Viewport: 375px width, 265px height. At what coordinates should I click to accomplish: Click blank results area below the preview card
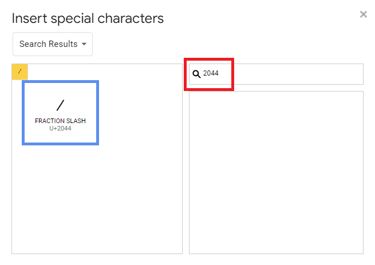(97, 199)
